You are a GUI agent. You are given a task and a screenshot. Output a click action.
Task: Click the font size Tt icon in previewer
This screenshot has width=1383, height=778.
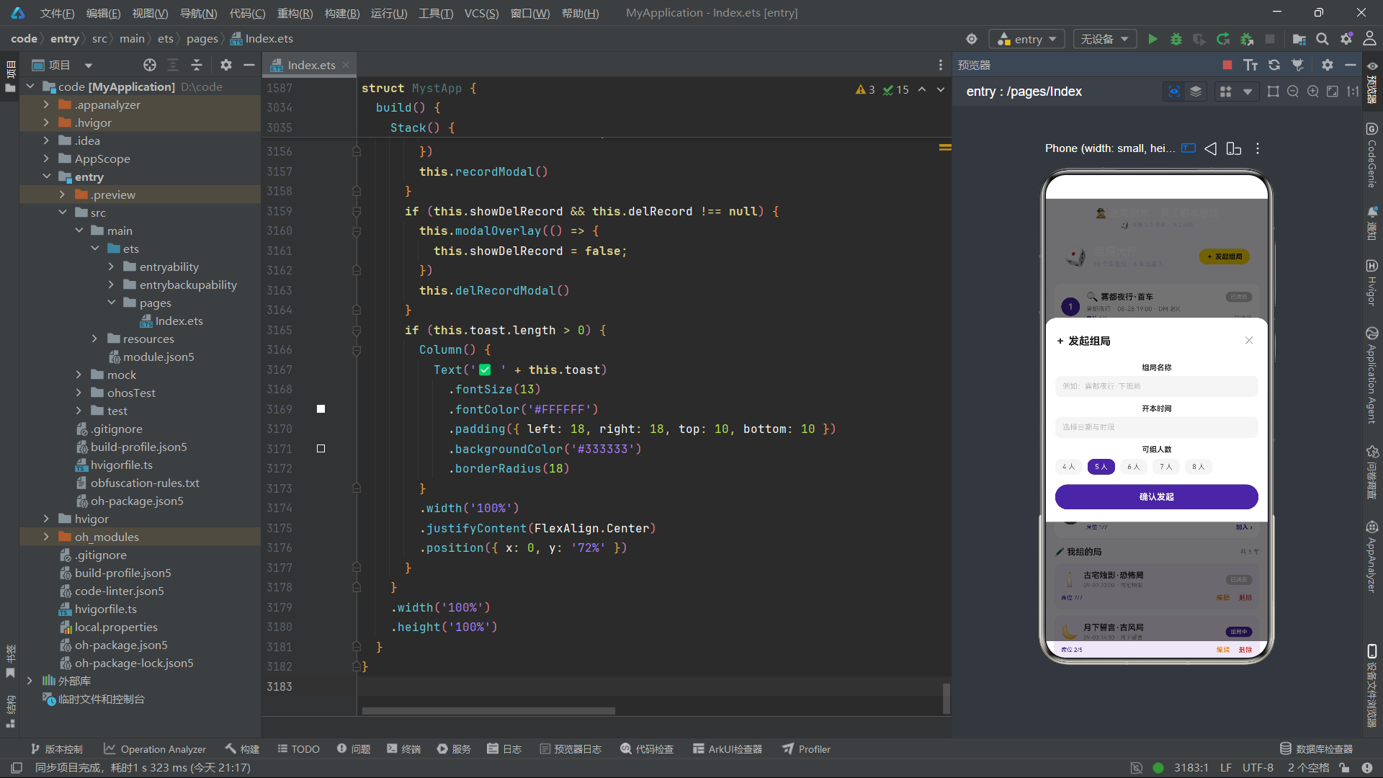click(1250, 65)
